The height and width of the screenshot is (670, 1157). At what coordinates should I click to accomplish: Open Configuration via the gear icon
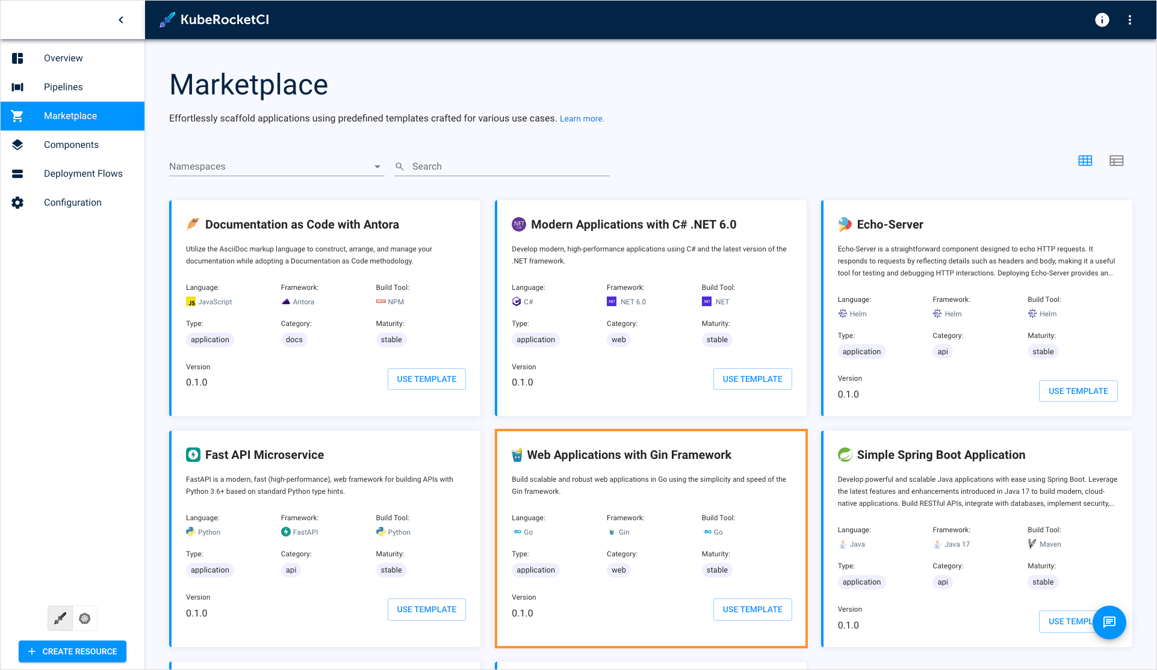17,202
